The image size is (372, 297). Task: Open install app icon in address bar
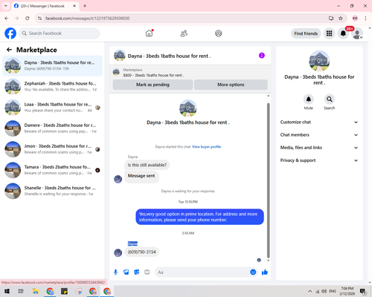(331, 19)
